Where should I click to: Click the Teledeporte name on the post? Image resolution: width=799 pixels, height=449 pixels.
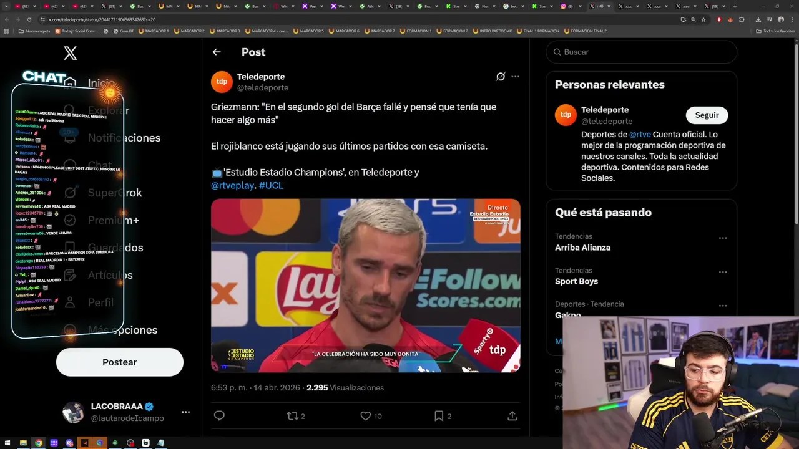click(261, 77)
